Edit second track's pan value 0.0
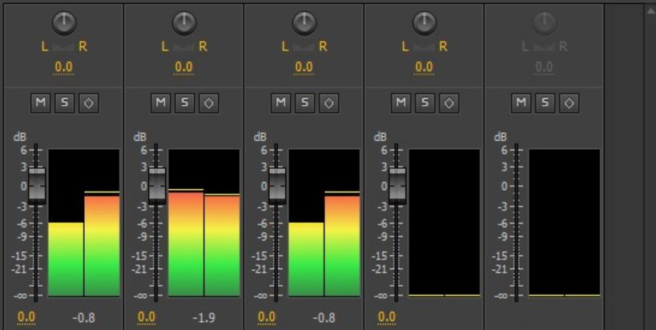The width and height of the screenshot is (656, 330). (x=183, y=67)
